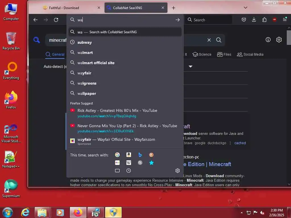Search bookmarks with the blue star icon
Viewport: 291px width, 218px height.
tap(151, 163)
